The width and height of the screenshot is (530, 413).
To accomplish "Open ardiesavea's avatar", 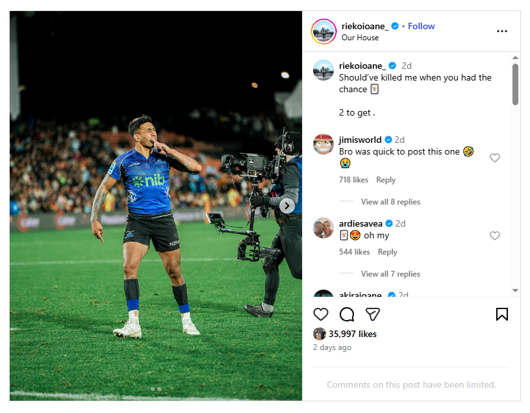I will tap(323, 228).
